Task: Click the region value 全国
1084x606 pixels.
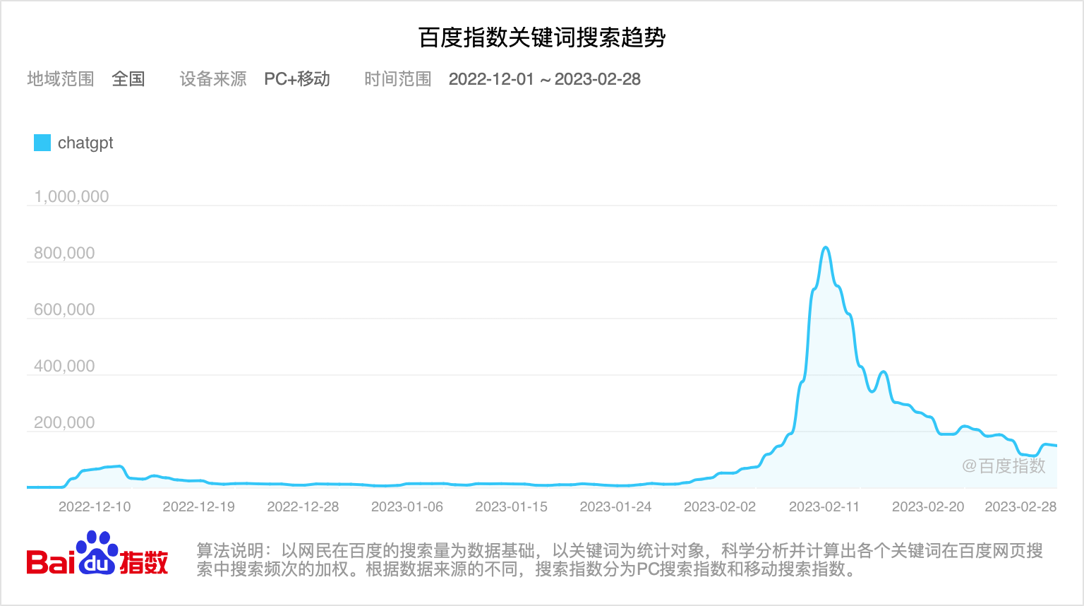Action: point(128,79)
